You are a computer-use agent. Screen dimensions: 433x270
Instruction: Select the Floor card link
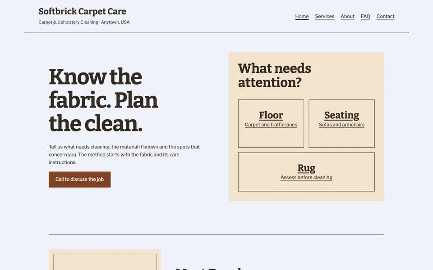click(x=271, y=123)
